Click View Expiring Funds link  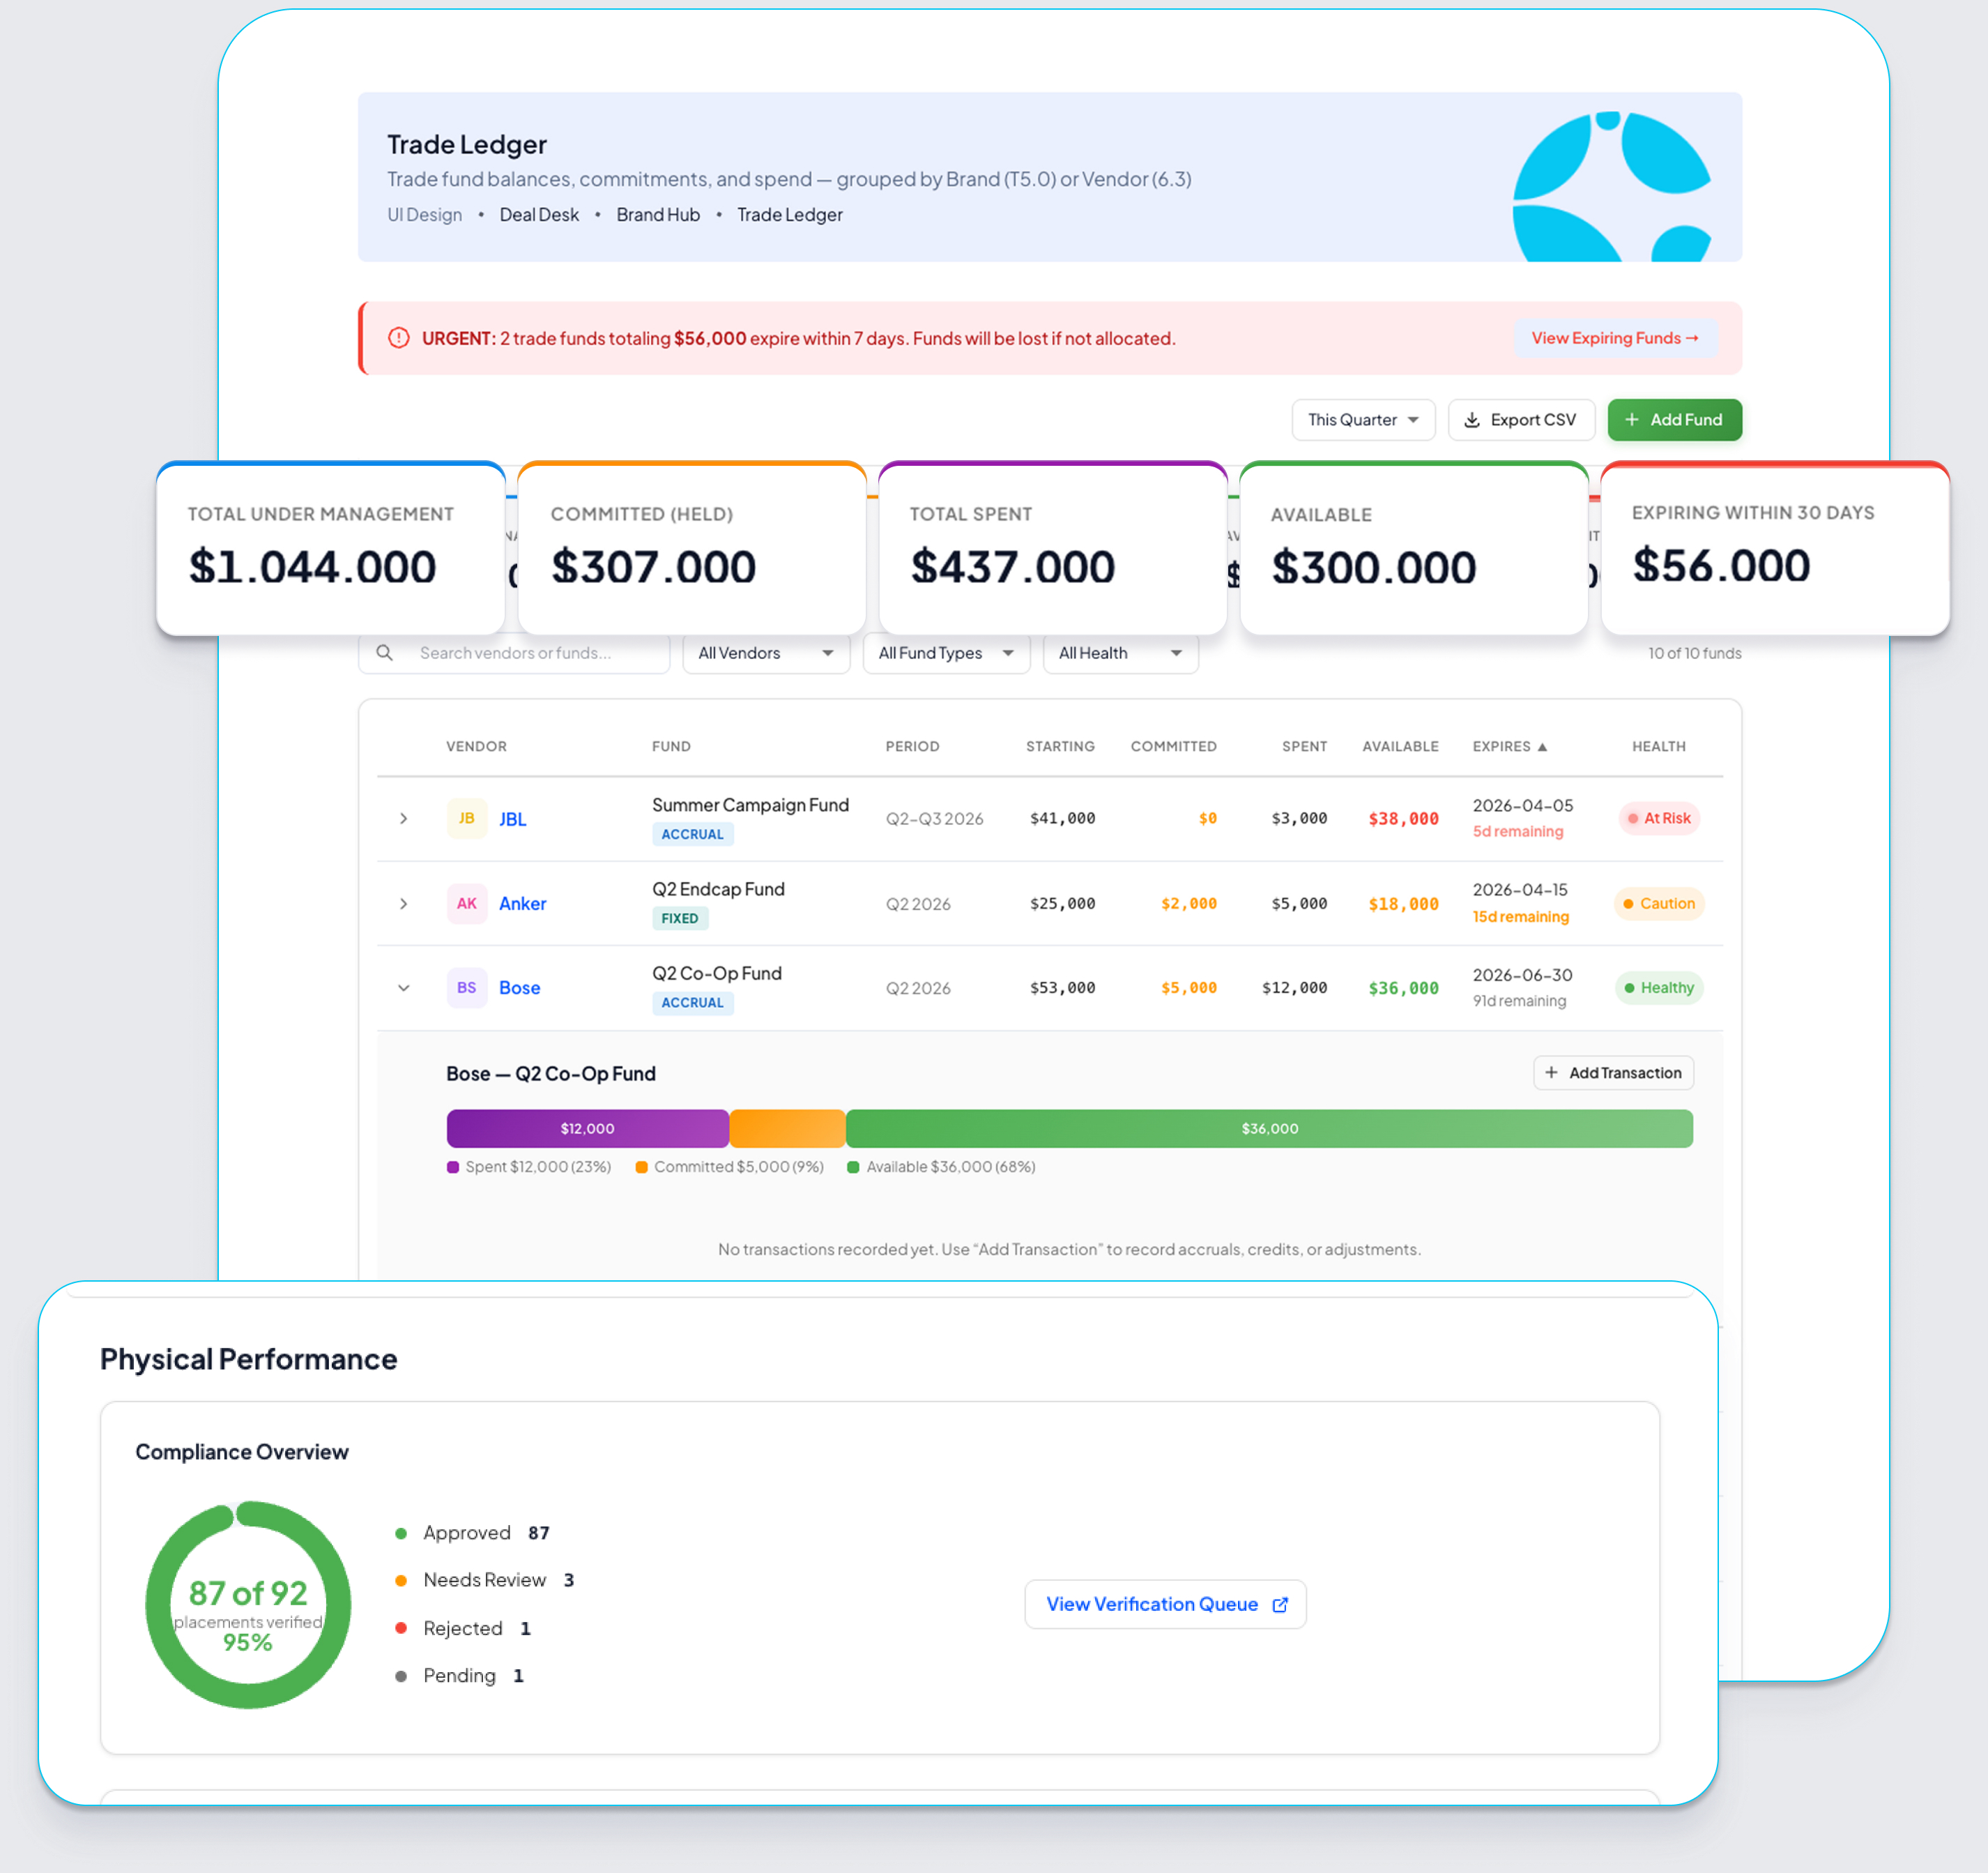coord(1615,338)
